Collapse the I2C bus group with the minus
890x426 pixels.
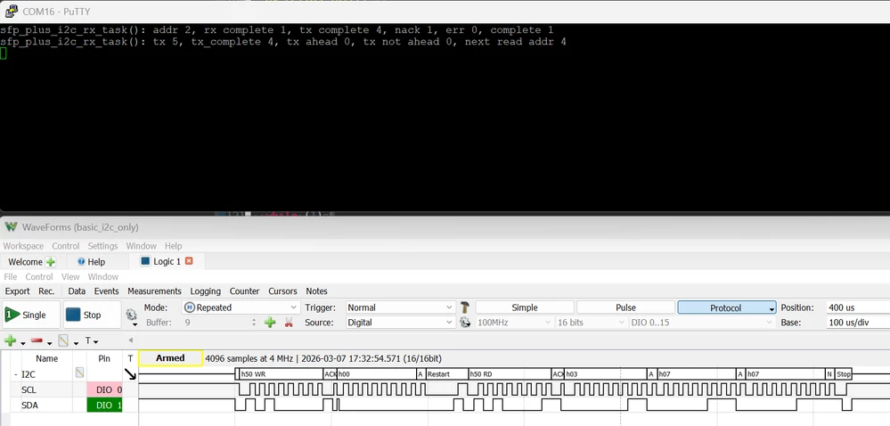pos(15,374)
